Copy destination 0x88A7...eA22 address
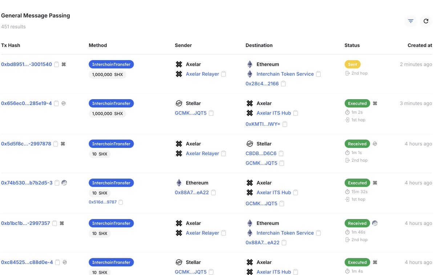 [284, 243]
